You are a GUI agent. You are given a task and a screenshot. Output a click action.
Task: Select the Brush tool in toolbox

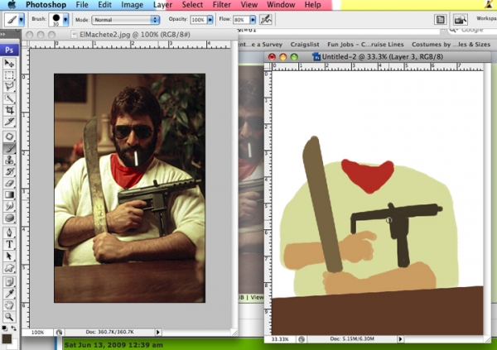9,148
